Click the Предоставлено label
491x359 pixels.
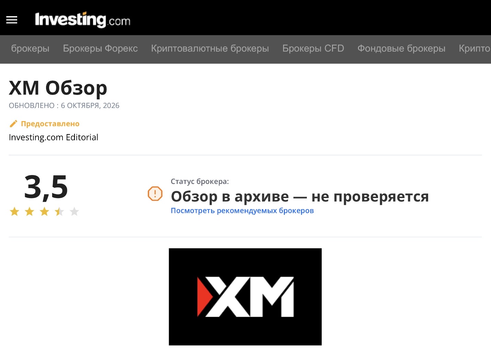pyautogui.click(x=50, y=124)
